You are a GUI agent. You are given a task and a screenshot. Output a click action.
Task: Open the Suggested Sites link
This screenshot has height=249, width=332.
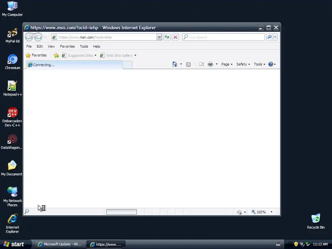[x=77, y=55]
